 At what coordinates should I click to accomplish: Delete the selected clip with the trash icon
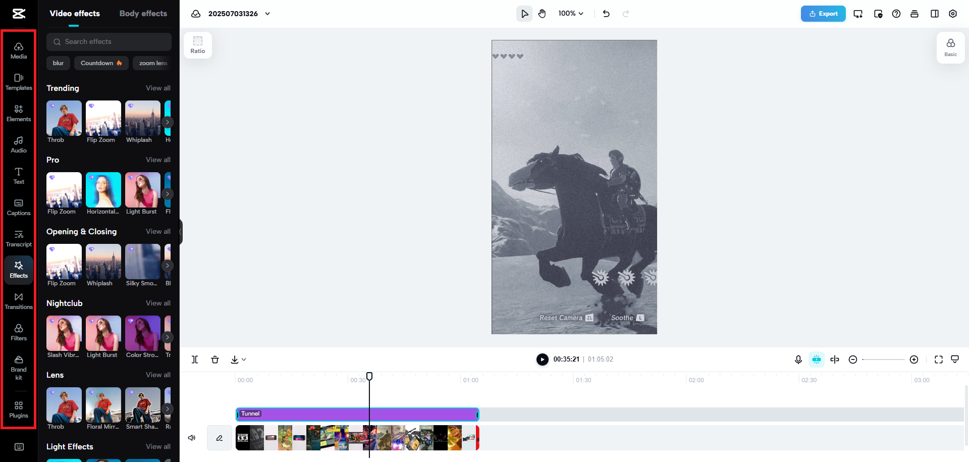[215, 360]
